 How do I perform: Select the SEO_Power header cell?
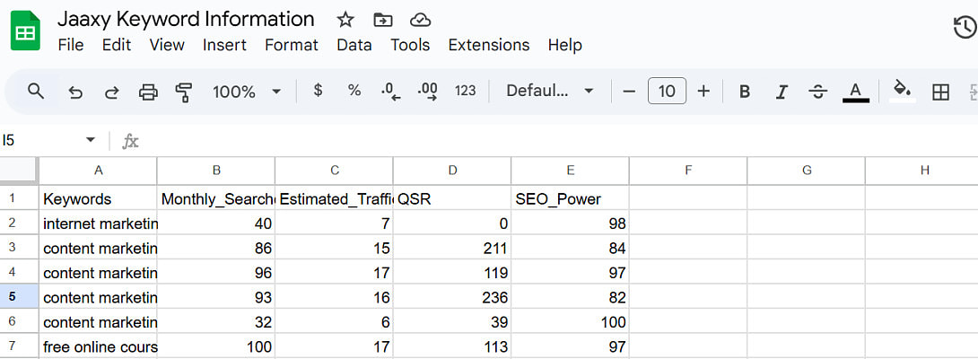click(x=570, y=199)
